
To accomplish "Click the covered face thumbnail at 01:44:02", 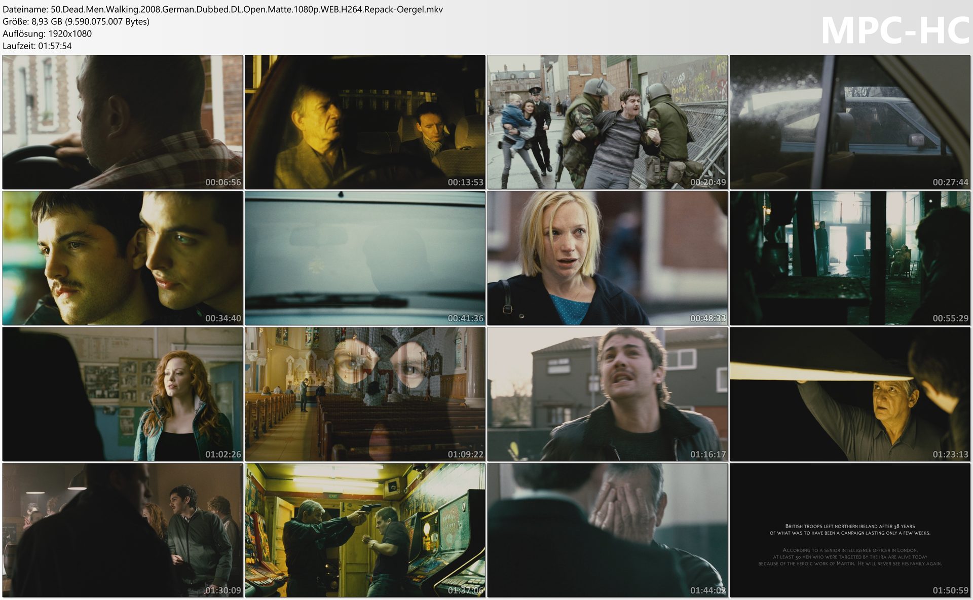I will click(607, 530).
